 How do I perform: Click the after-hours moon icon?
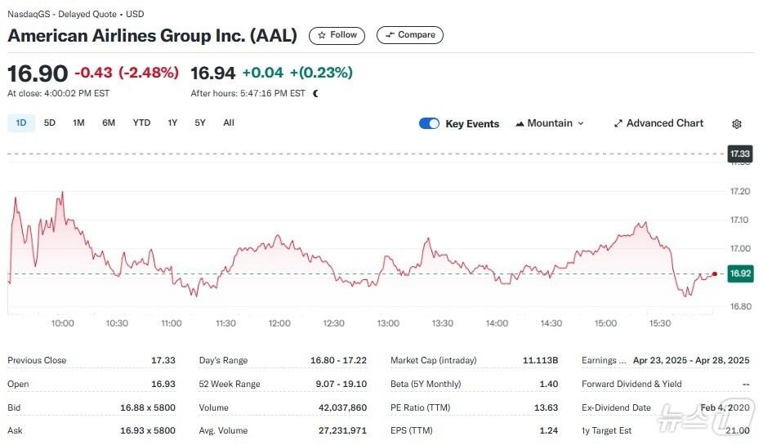coord(316,93)
